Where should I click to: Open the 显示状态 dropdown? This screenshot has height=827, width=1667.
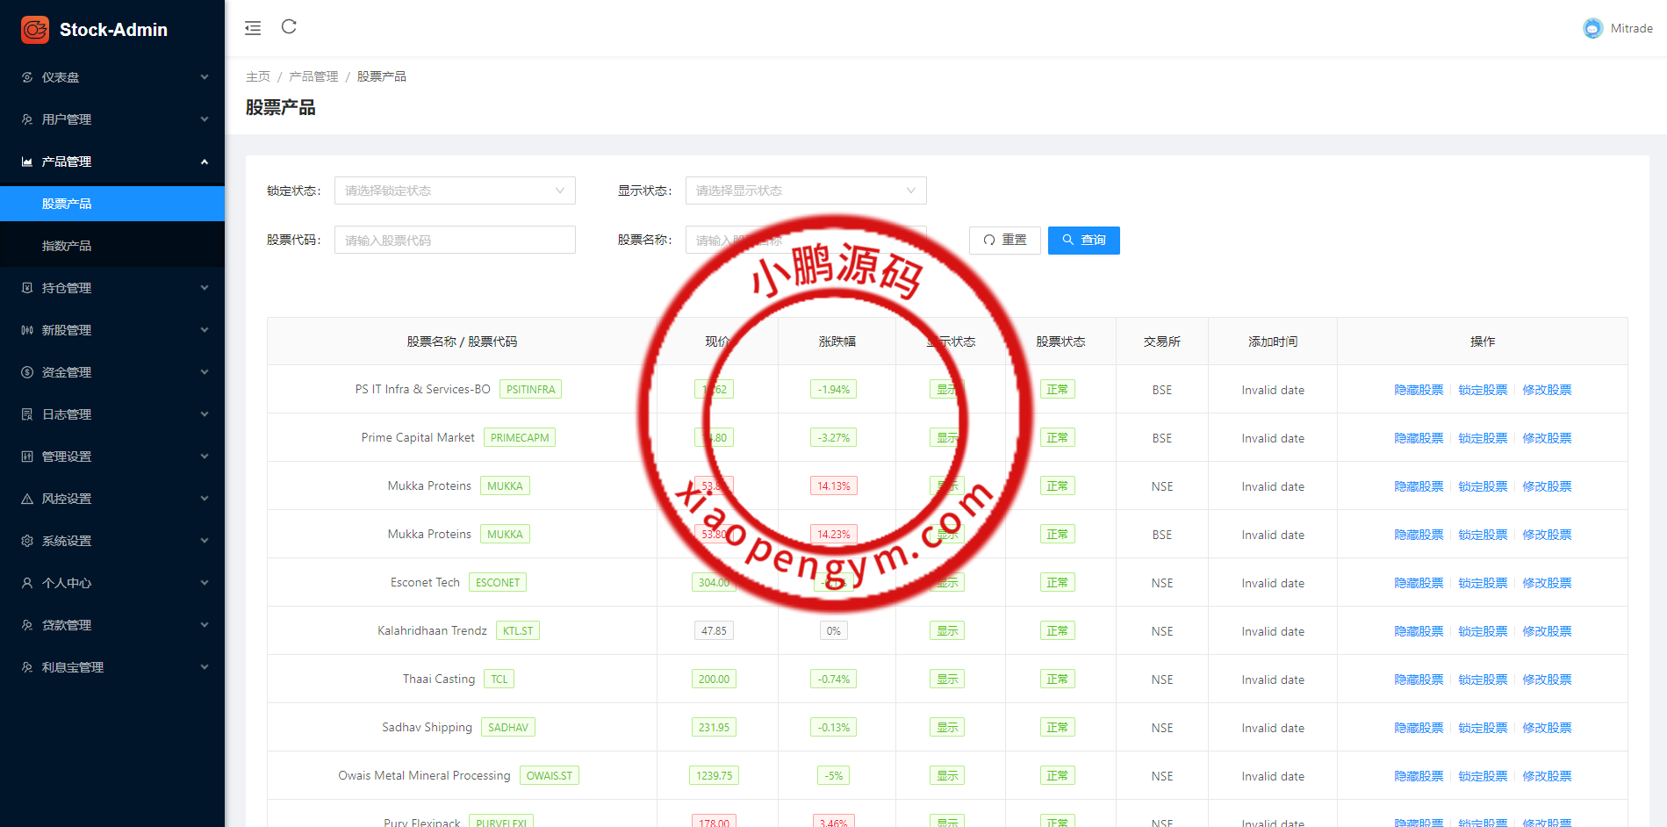tap(805, 191)
